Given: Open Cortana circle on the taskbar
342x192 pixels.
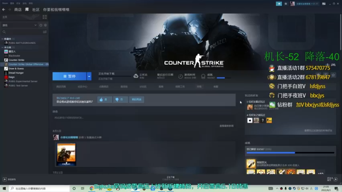Looking at the screenshot, I should coord(74,188).
